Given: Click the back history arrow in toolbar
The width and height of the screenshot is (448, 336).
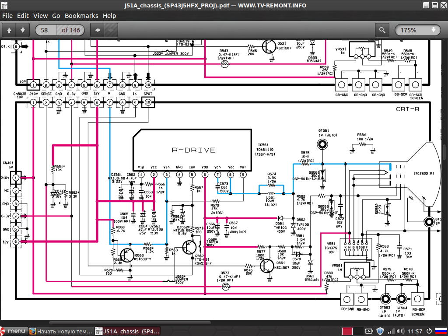Looking at the screenshot, I should [98, 30].
